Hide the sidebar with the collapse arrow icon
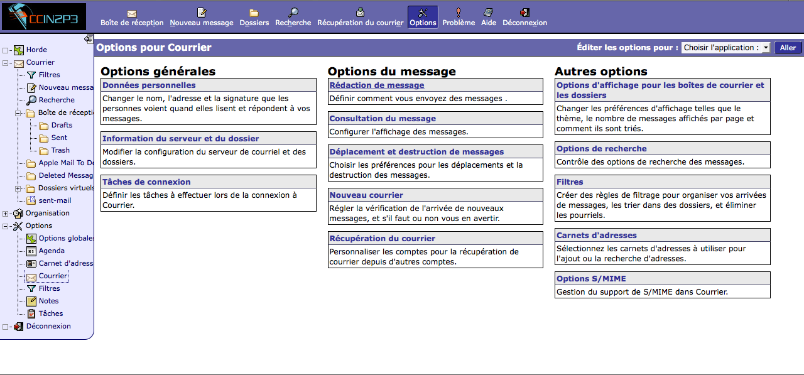The width and height of the screenshot is (804, 375). [x=89, y=39]
